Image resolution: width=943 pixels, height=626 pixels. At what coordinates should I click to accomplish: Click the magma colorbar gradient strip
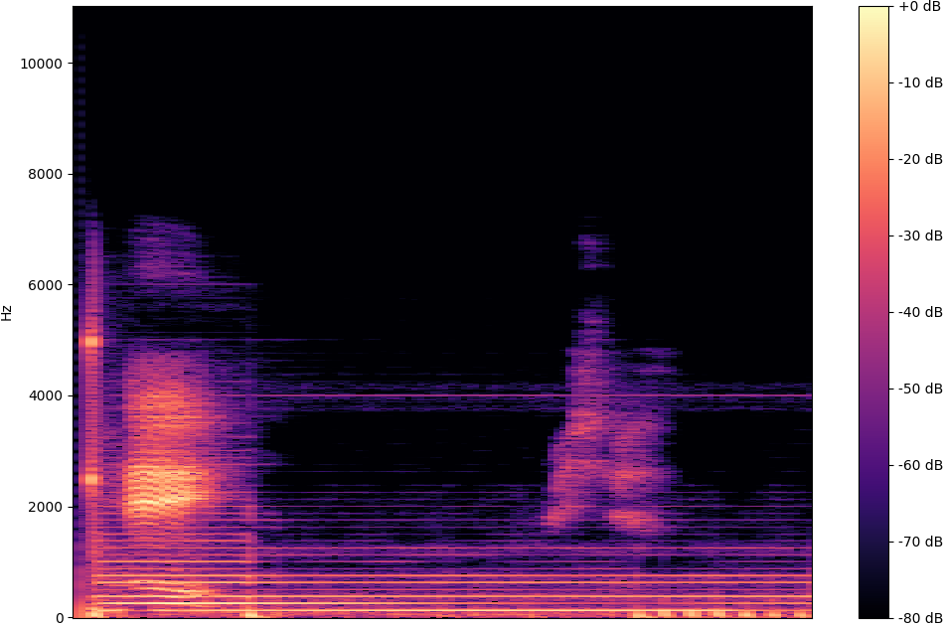point(873,312)
